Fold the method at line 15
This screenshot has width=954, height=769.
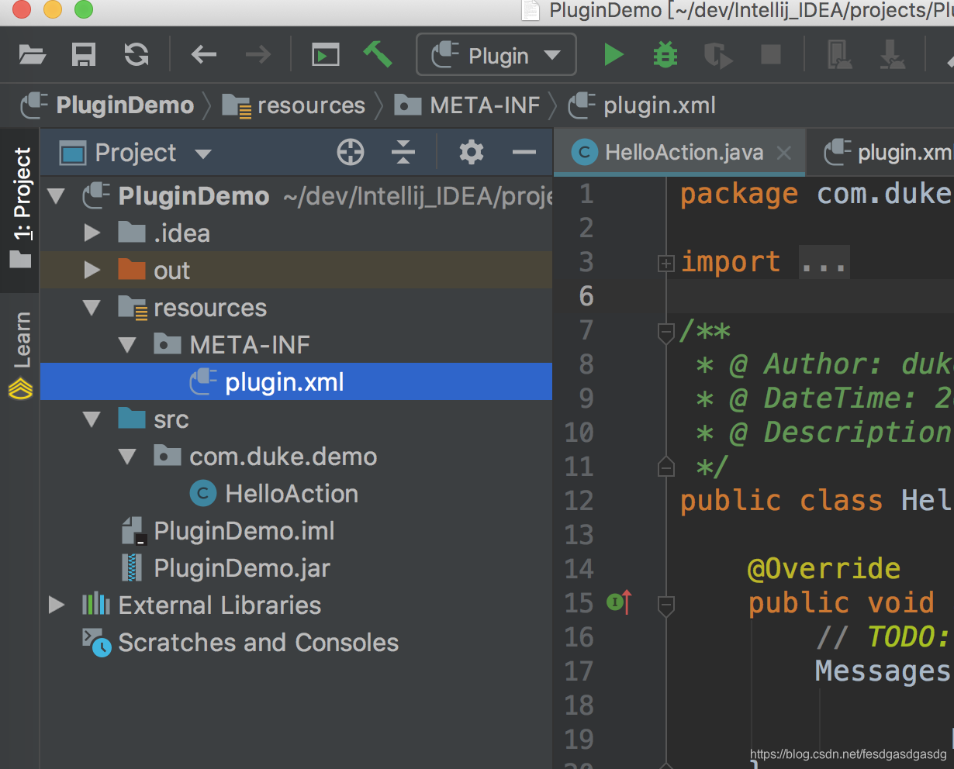665,605
